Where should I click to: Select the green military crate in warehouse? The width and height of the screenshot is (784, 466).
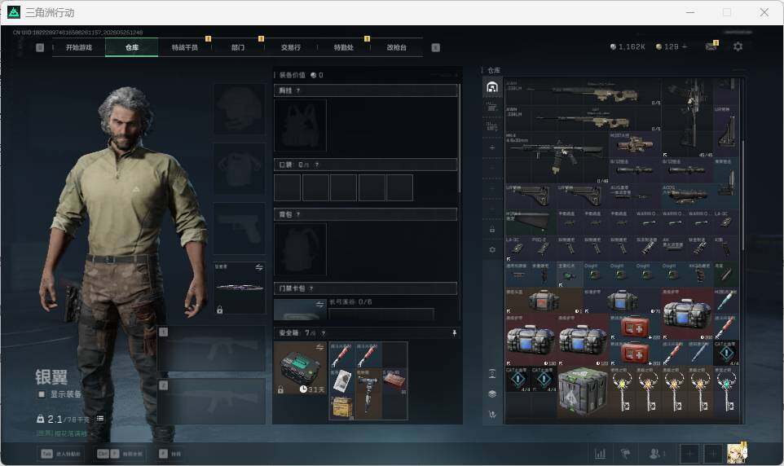[x=583, y=392]
